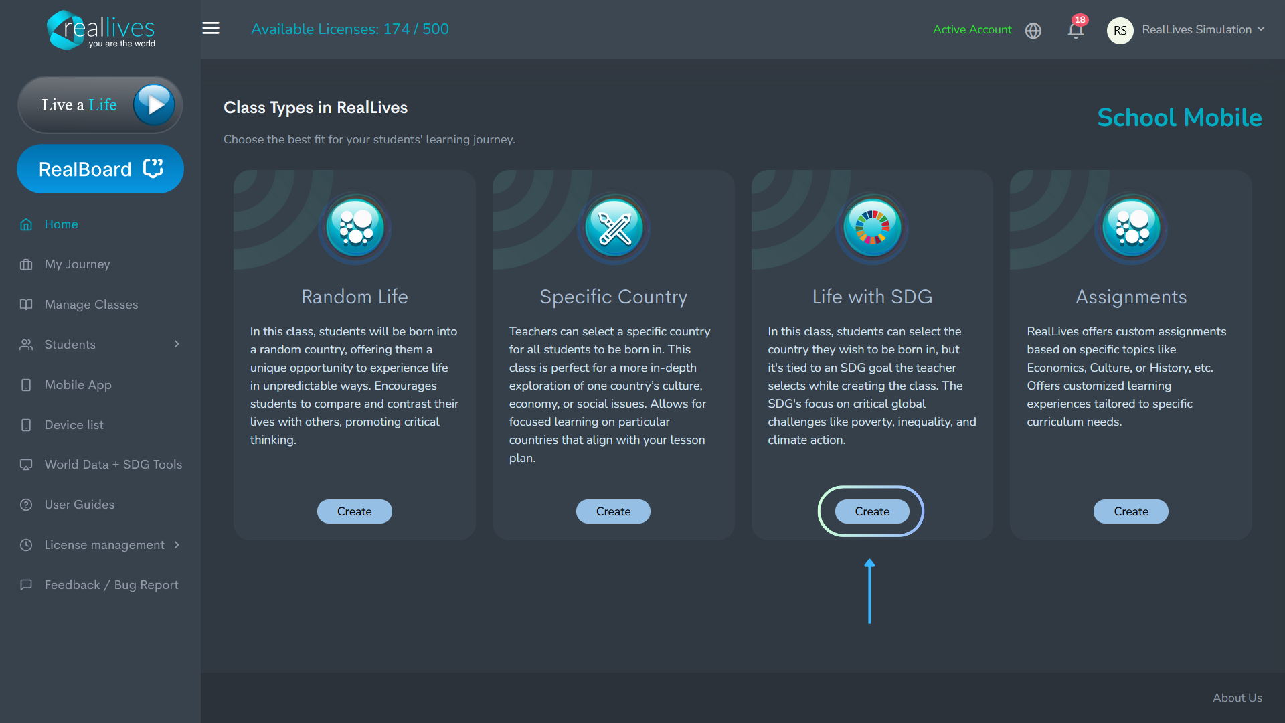Click the Assignments card icon

click(x=1131, y=228)
